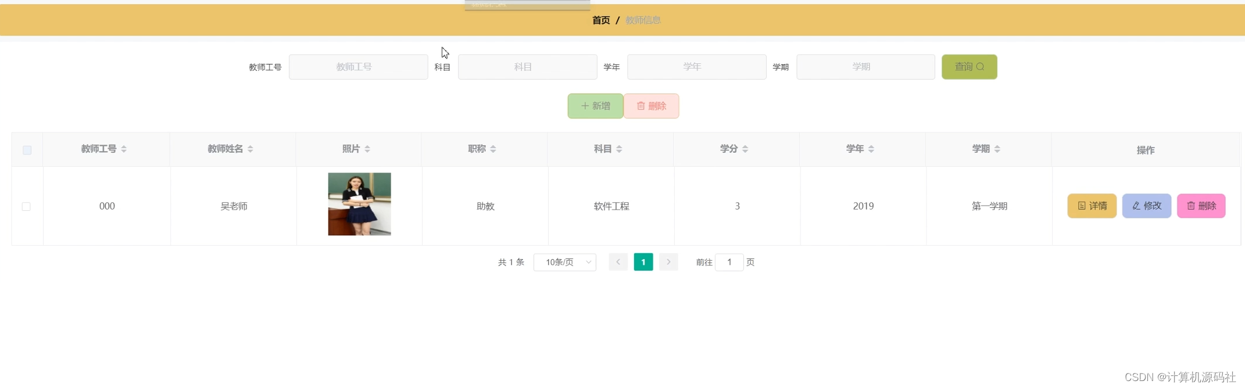The image size is (1245, 388).
Task: Focus the 学期 search input
Action: coord(865,67)
